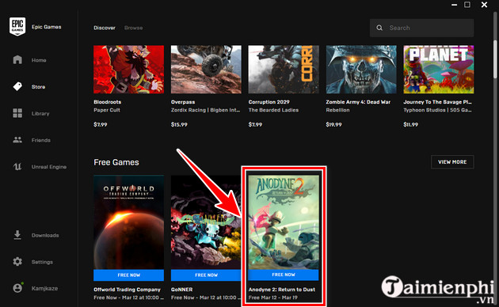Open the Unreal Engine logo icon
The width and height of the screenshot is (499, 307).
(17, 166)
